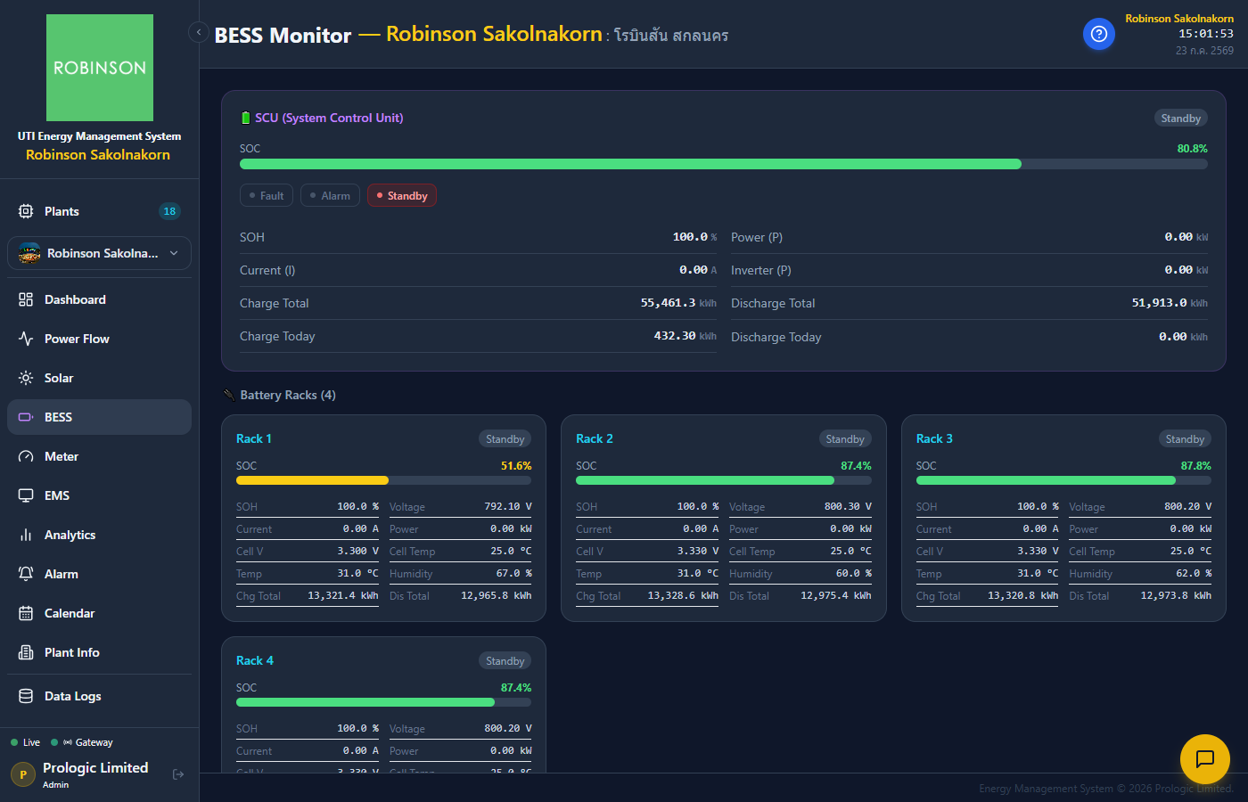The width and height of the screenshot is (1248, 802).
Task: Click the Plants count badge 18
Action: 169,211
